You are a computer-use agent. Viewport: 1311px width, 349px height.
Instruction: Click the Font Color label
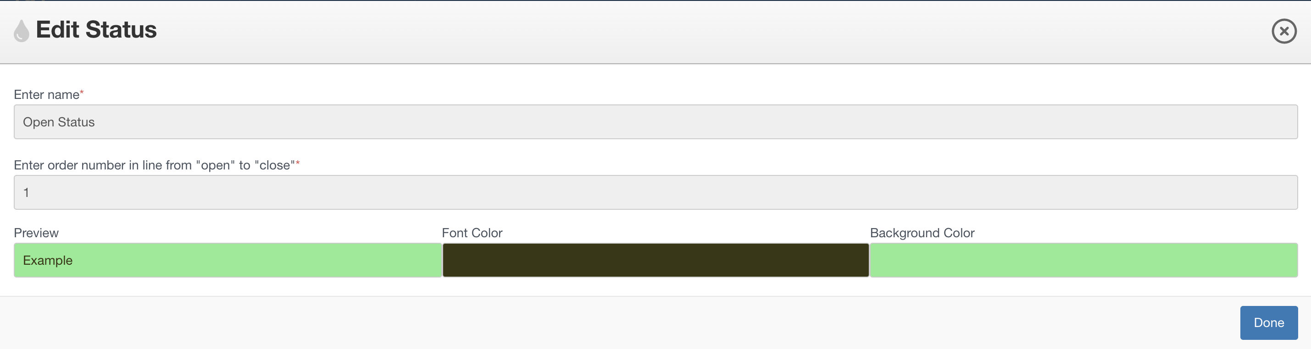pyautogui.click(x=472, y=233)
